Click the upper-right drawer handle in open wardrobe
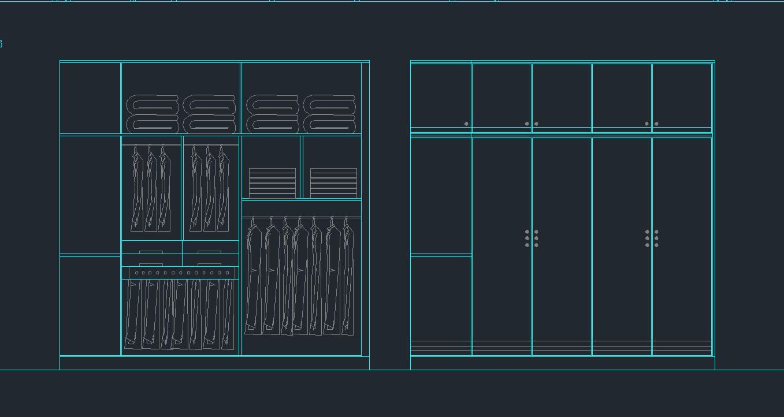The image size is (784, 417). click(x=209, y=252)
